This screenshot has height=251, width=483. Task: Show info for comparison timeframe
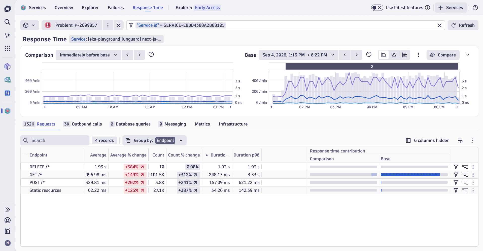[x=151, y=54]
